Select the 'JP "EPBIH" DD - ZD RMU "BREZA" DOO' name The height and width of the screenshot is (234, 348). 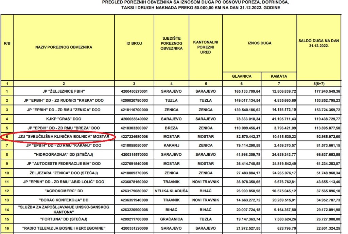click(x=64, y=128)
